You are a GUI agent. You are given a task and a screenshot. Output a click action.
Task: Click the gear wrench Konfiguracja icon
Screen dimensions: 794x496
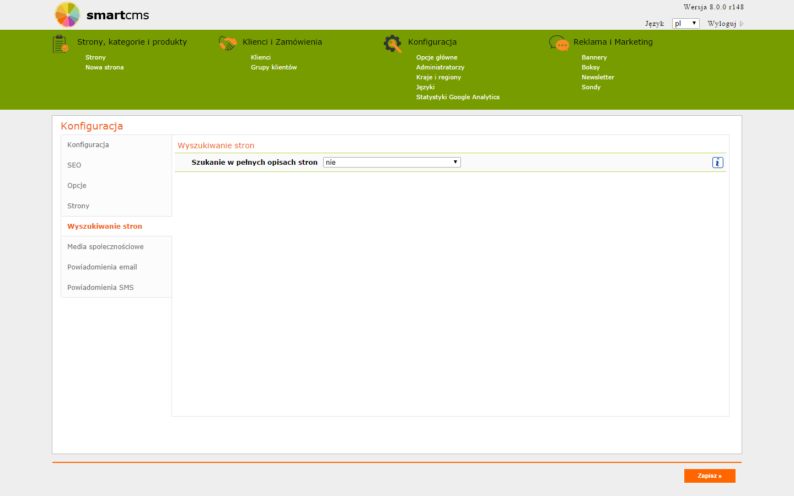click(x=393, y=44)
